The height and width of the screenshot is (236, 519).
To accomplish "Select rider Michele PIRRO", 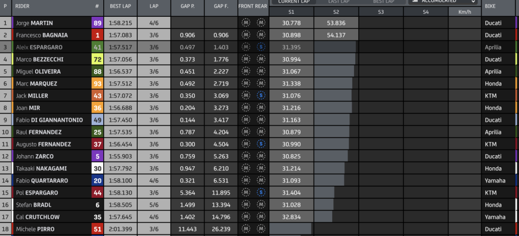I will (x=35, y=229).
